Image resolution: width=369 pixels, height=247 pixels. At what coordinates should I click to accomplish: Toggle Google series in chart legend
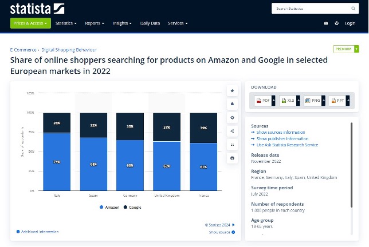(x=133, y=206)
